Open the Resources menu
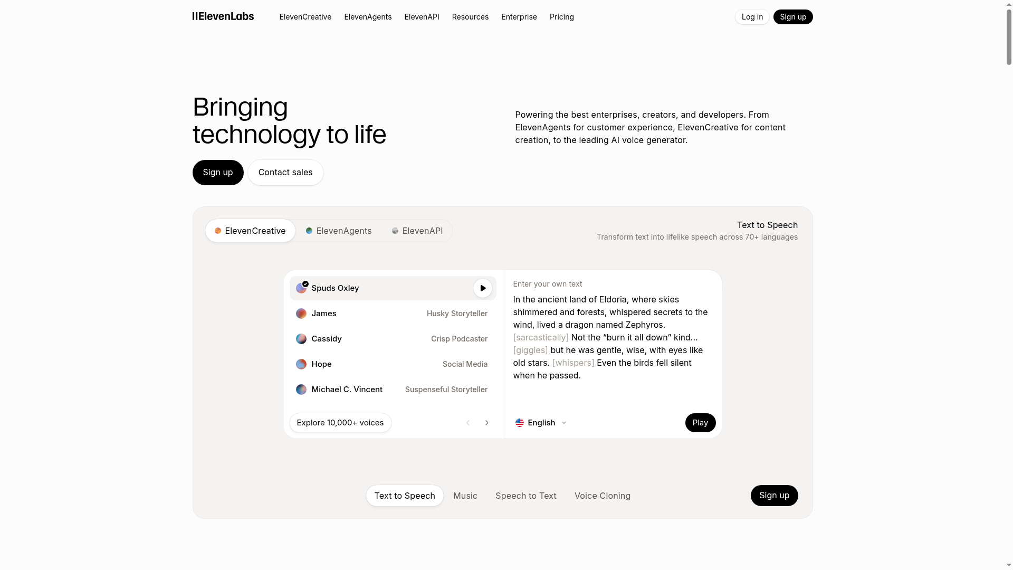 pos(470,16)
